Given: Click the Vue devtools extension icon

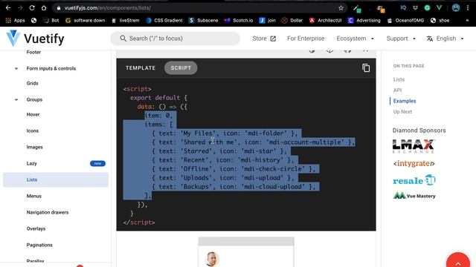Looking at the screenshot, I should [439, 8].
